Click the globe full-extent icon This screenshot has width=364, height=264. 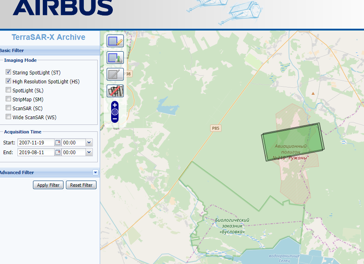pyautogui.click(x=115, y=112)
